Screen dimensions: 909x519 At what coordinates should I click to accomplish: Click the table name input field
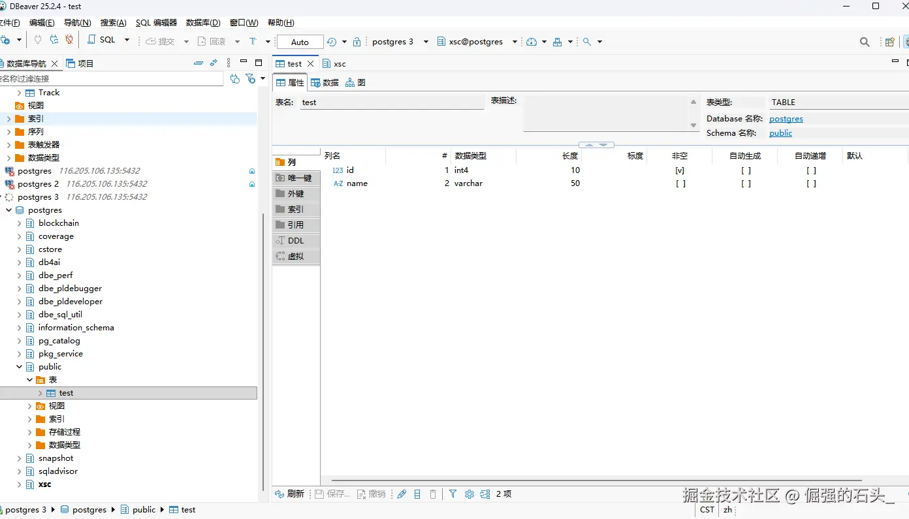[x=392, y=102]
